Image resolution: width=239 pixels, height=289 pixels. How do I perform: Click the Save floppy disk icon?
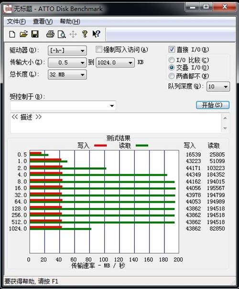tap(35, 35)
